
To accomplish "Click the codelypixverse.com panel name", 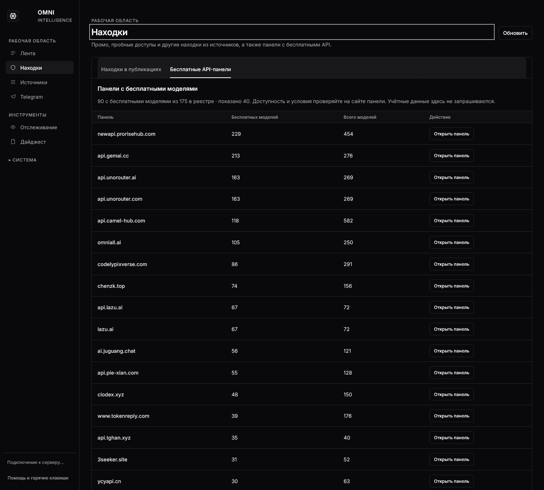I will pos(122,264).
